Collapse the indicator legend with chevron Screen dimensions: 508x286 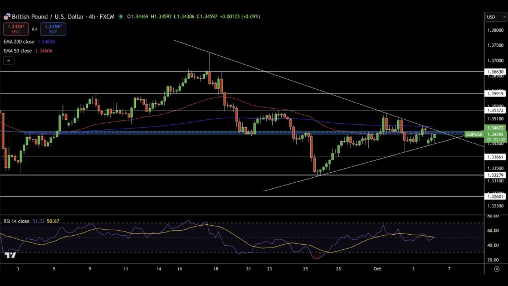[9, 60]
